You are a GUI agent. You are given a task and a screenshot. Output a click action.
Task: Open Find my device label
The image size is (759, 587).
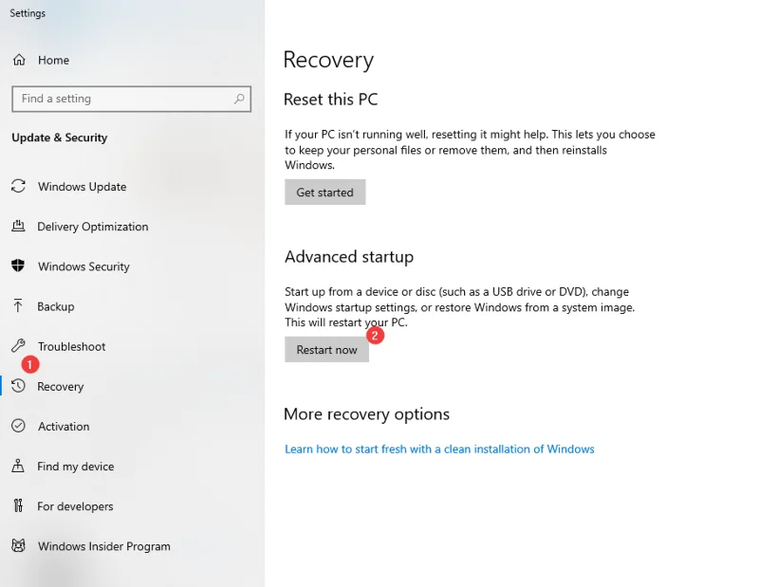pyautogui.click(x=76, y=467)
